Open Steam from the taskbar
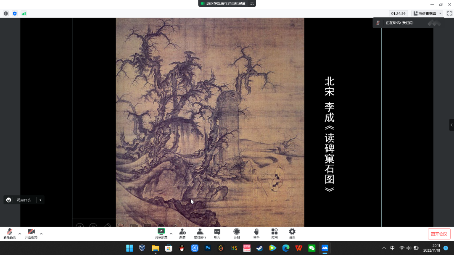Screen dimensions: 454x255 click(260, 248)
